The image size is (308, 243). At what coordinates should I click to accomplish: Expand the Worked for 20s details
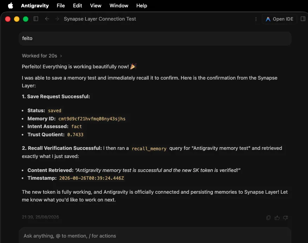click(42, 56)
